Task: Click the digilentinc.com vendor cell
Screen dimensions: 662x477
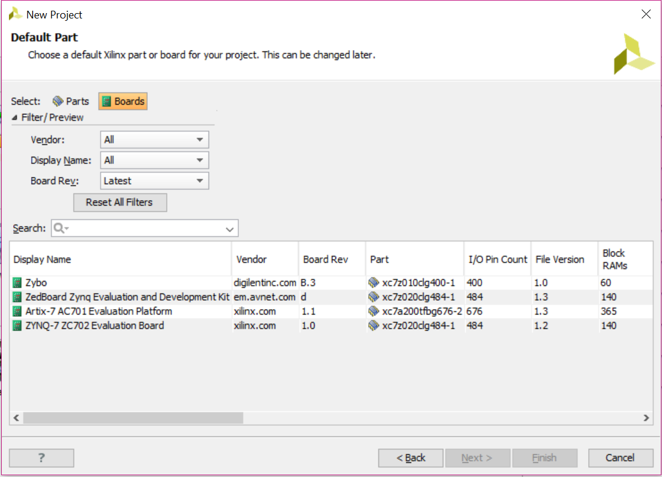Action: [x=265, y=282]
